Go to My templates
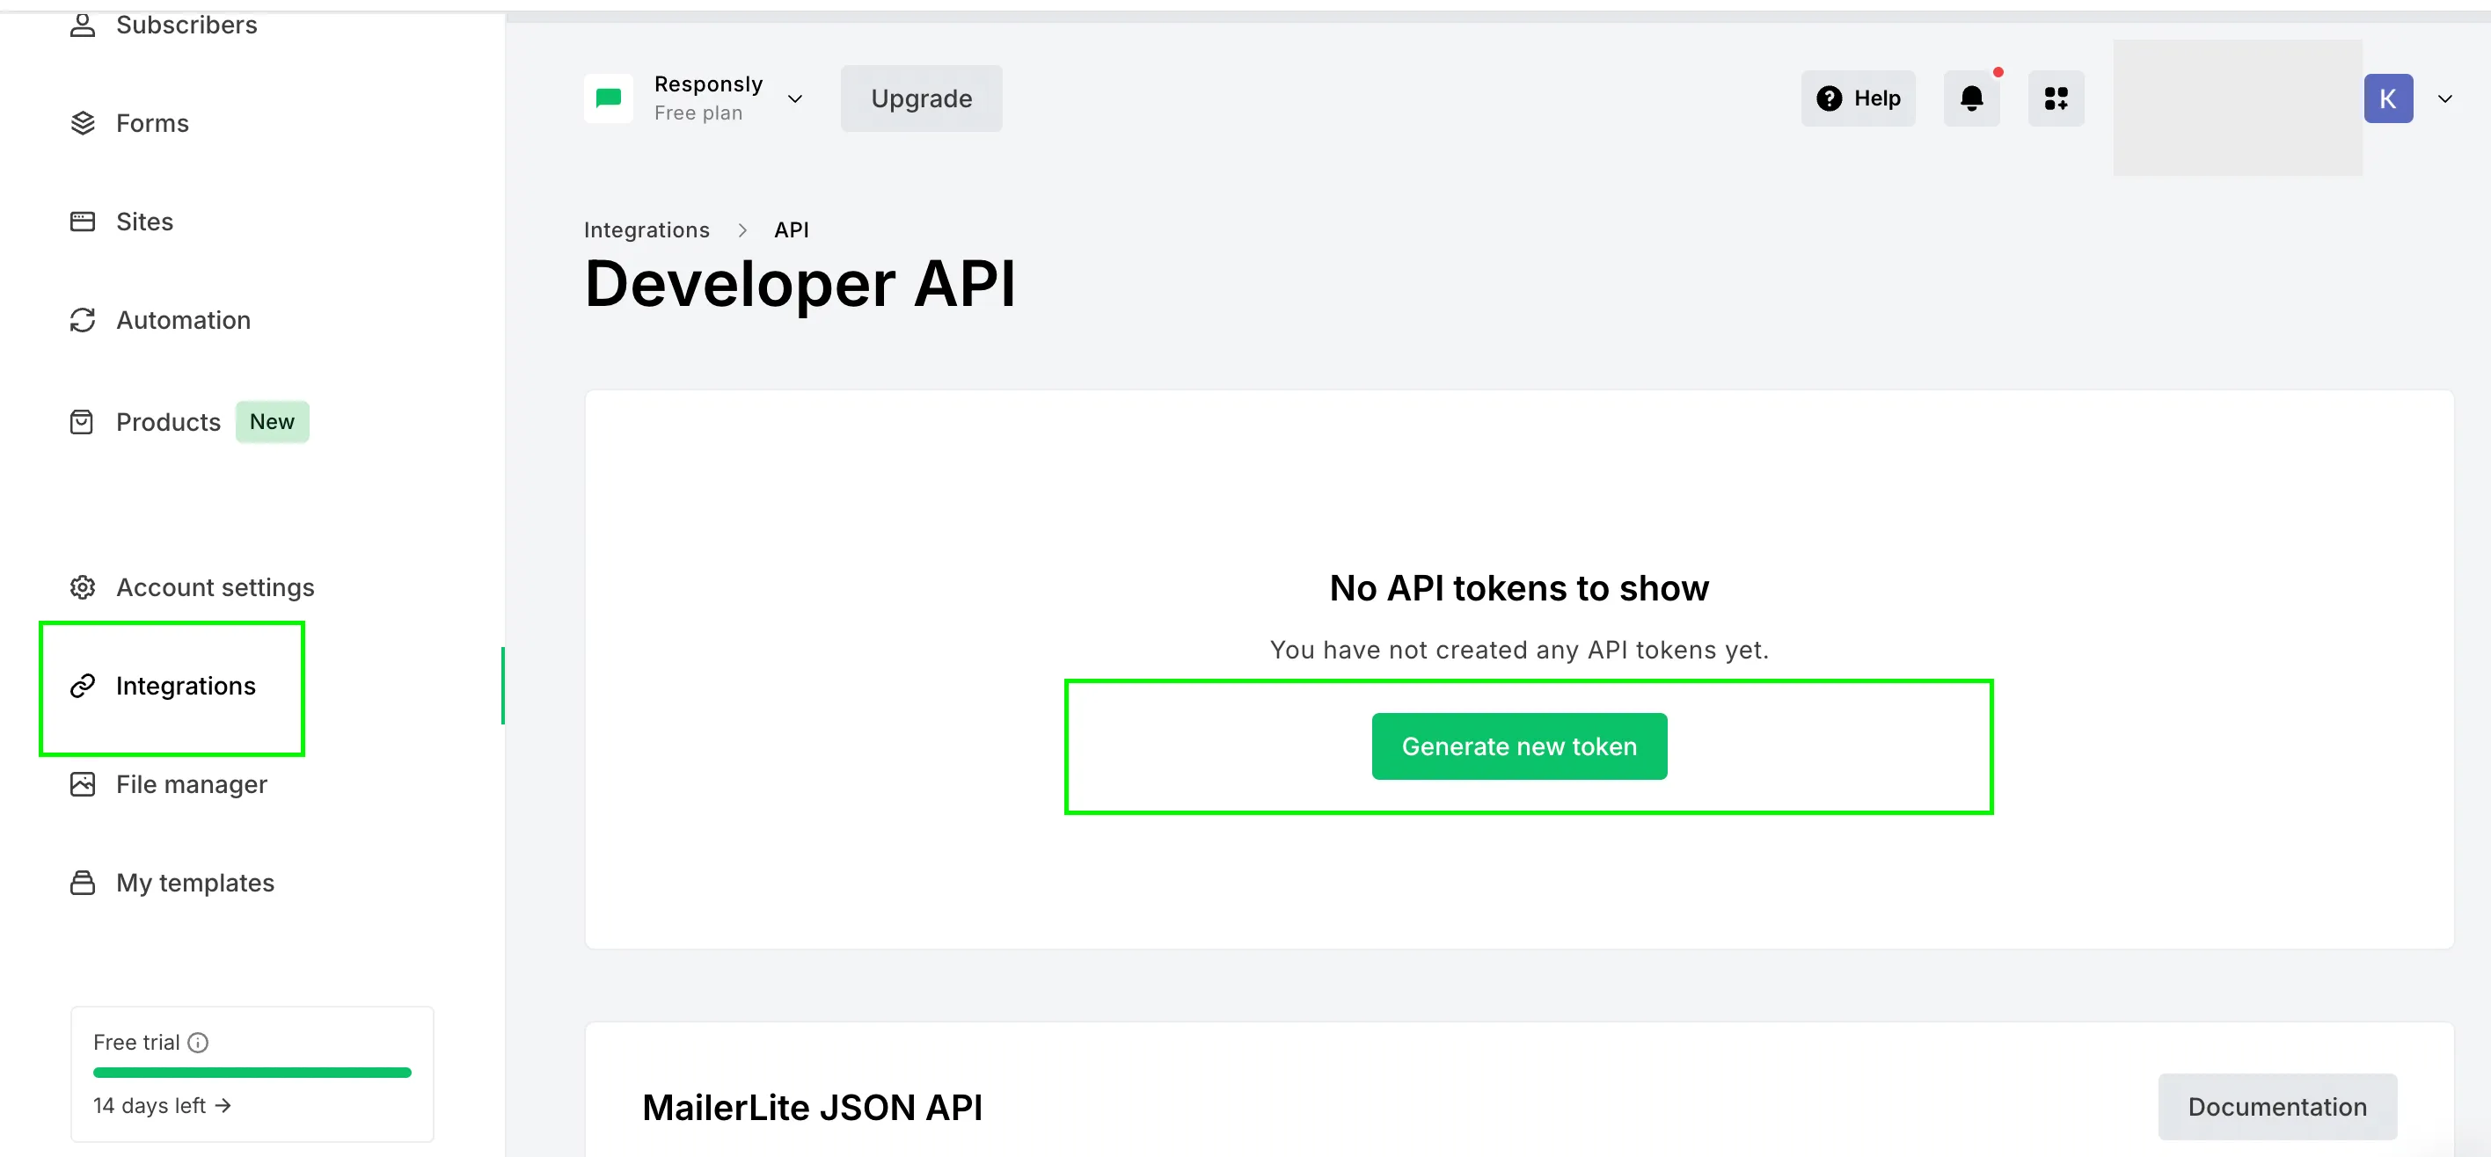The width and height of the screenshot is (2491, 1157). point(194,883)
